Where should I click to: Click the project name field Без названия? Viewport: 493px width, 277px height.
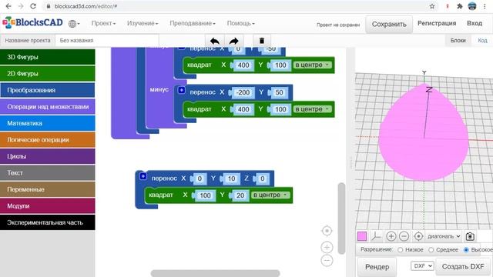tap(107, 40)
